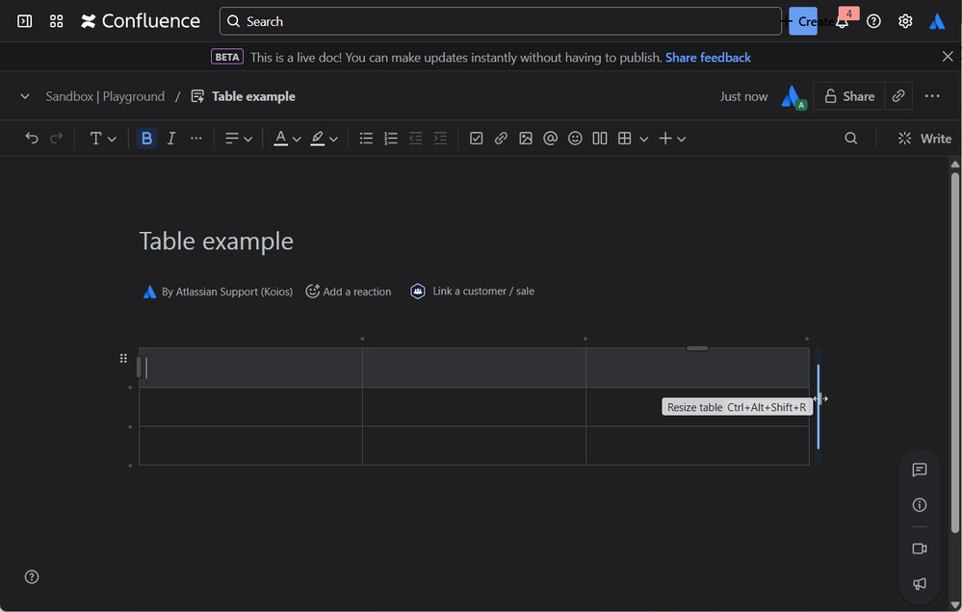Click the Share button
The width and height of the screenshot is (962, 612).
pyautogui.click(x=848, y=96)
